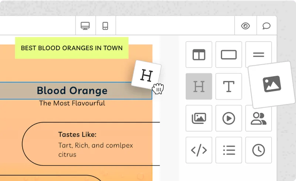The height and width of the screenshot is (181, 296).
Task: Click the Tastes Like: label
Action: click(x=77, y=134)
